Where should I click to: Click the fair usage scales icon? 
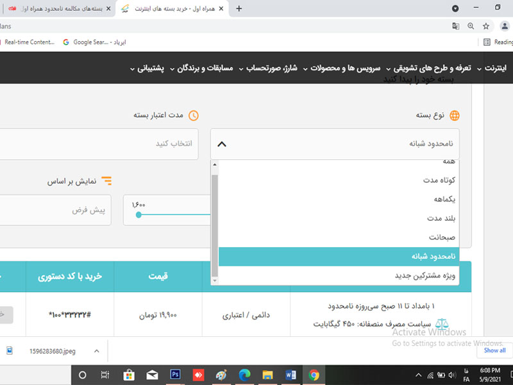tap(442, 324)
